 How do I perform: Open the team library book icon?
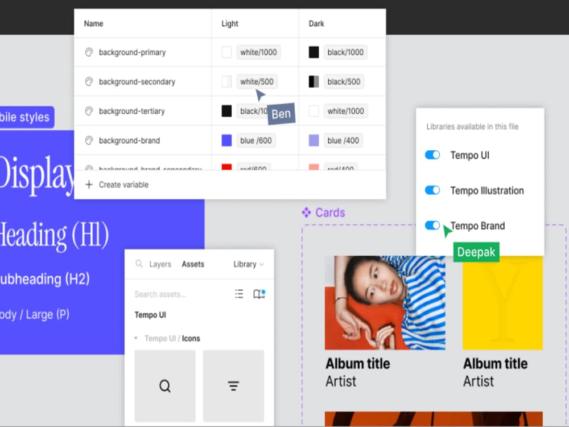pos(259,294)
